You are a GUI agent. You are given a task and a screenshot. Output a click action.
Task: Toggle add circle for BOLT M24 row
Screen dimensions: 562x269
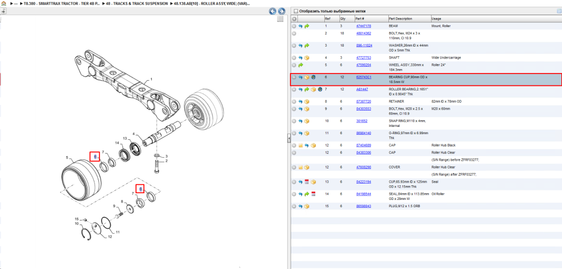tap(294, 33)
